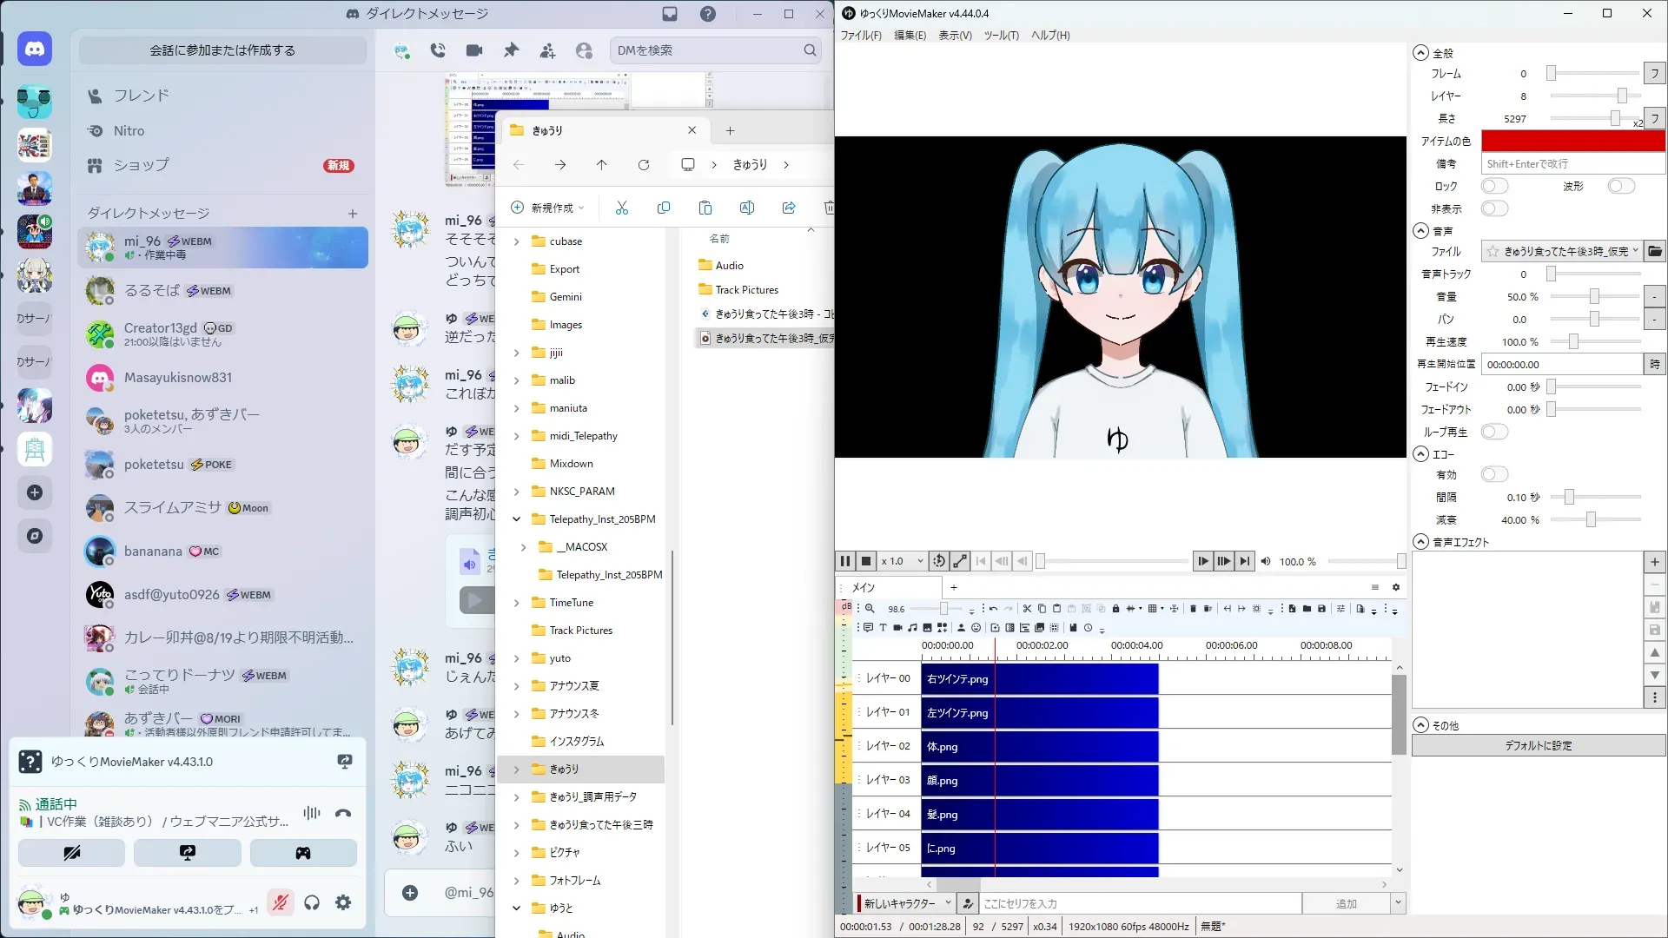The width and height of the screenshot is (1668, 938).
Task: Open the ツール(T) menu
Action: point(1001,36)
